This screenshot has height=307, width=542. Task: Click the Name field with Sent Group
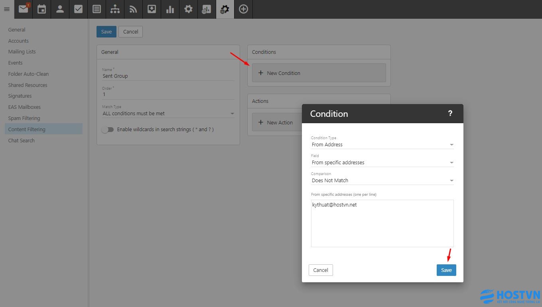pyautogui.click(x=168, y=76)
